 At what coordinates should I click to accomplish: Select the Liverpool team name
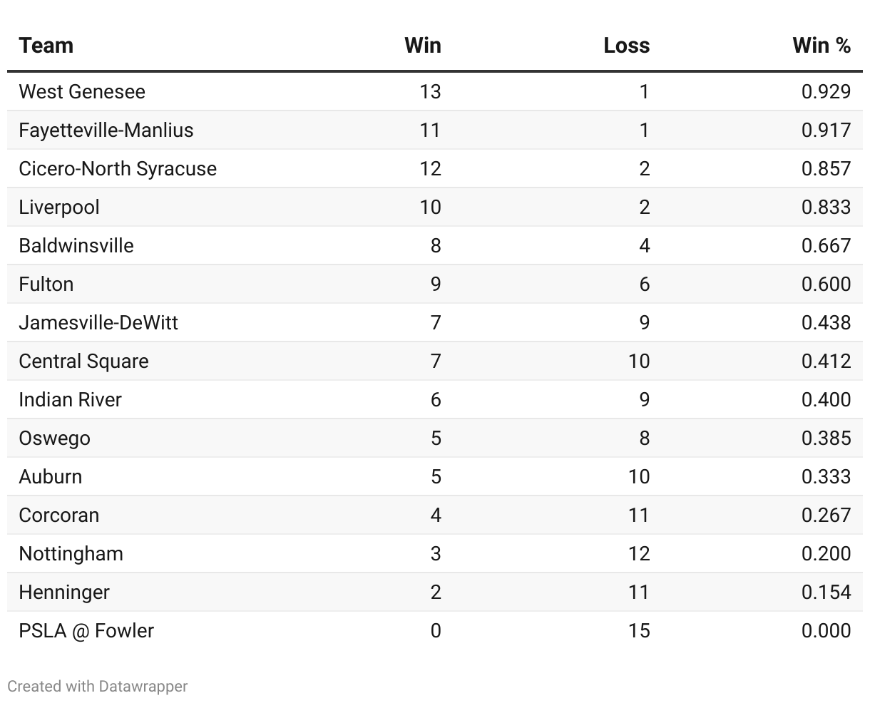(x=59, y=207)
